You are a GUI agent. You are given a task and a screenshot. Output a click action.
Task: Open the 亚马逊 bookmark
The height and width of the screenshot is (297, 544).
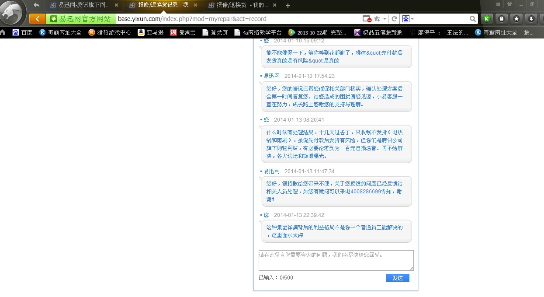click(151, 32)
